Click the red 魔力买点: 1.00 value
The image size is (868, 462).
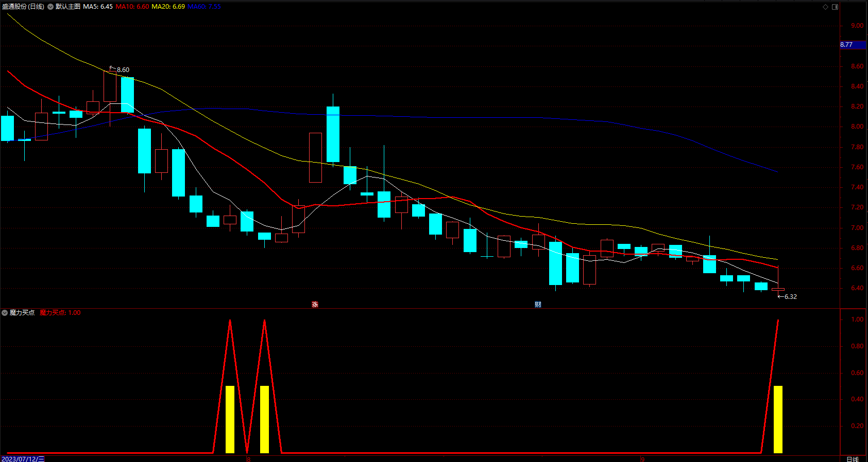[x=60, y=313]
